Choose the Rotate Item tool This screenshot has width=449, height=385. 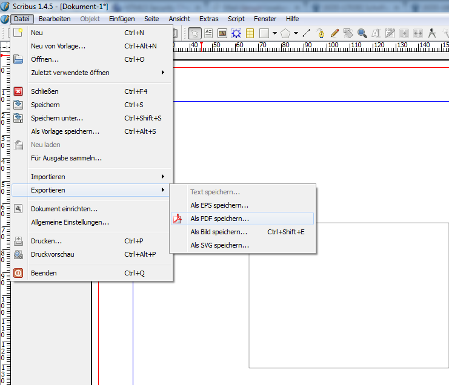(348, 33)
